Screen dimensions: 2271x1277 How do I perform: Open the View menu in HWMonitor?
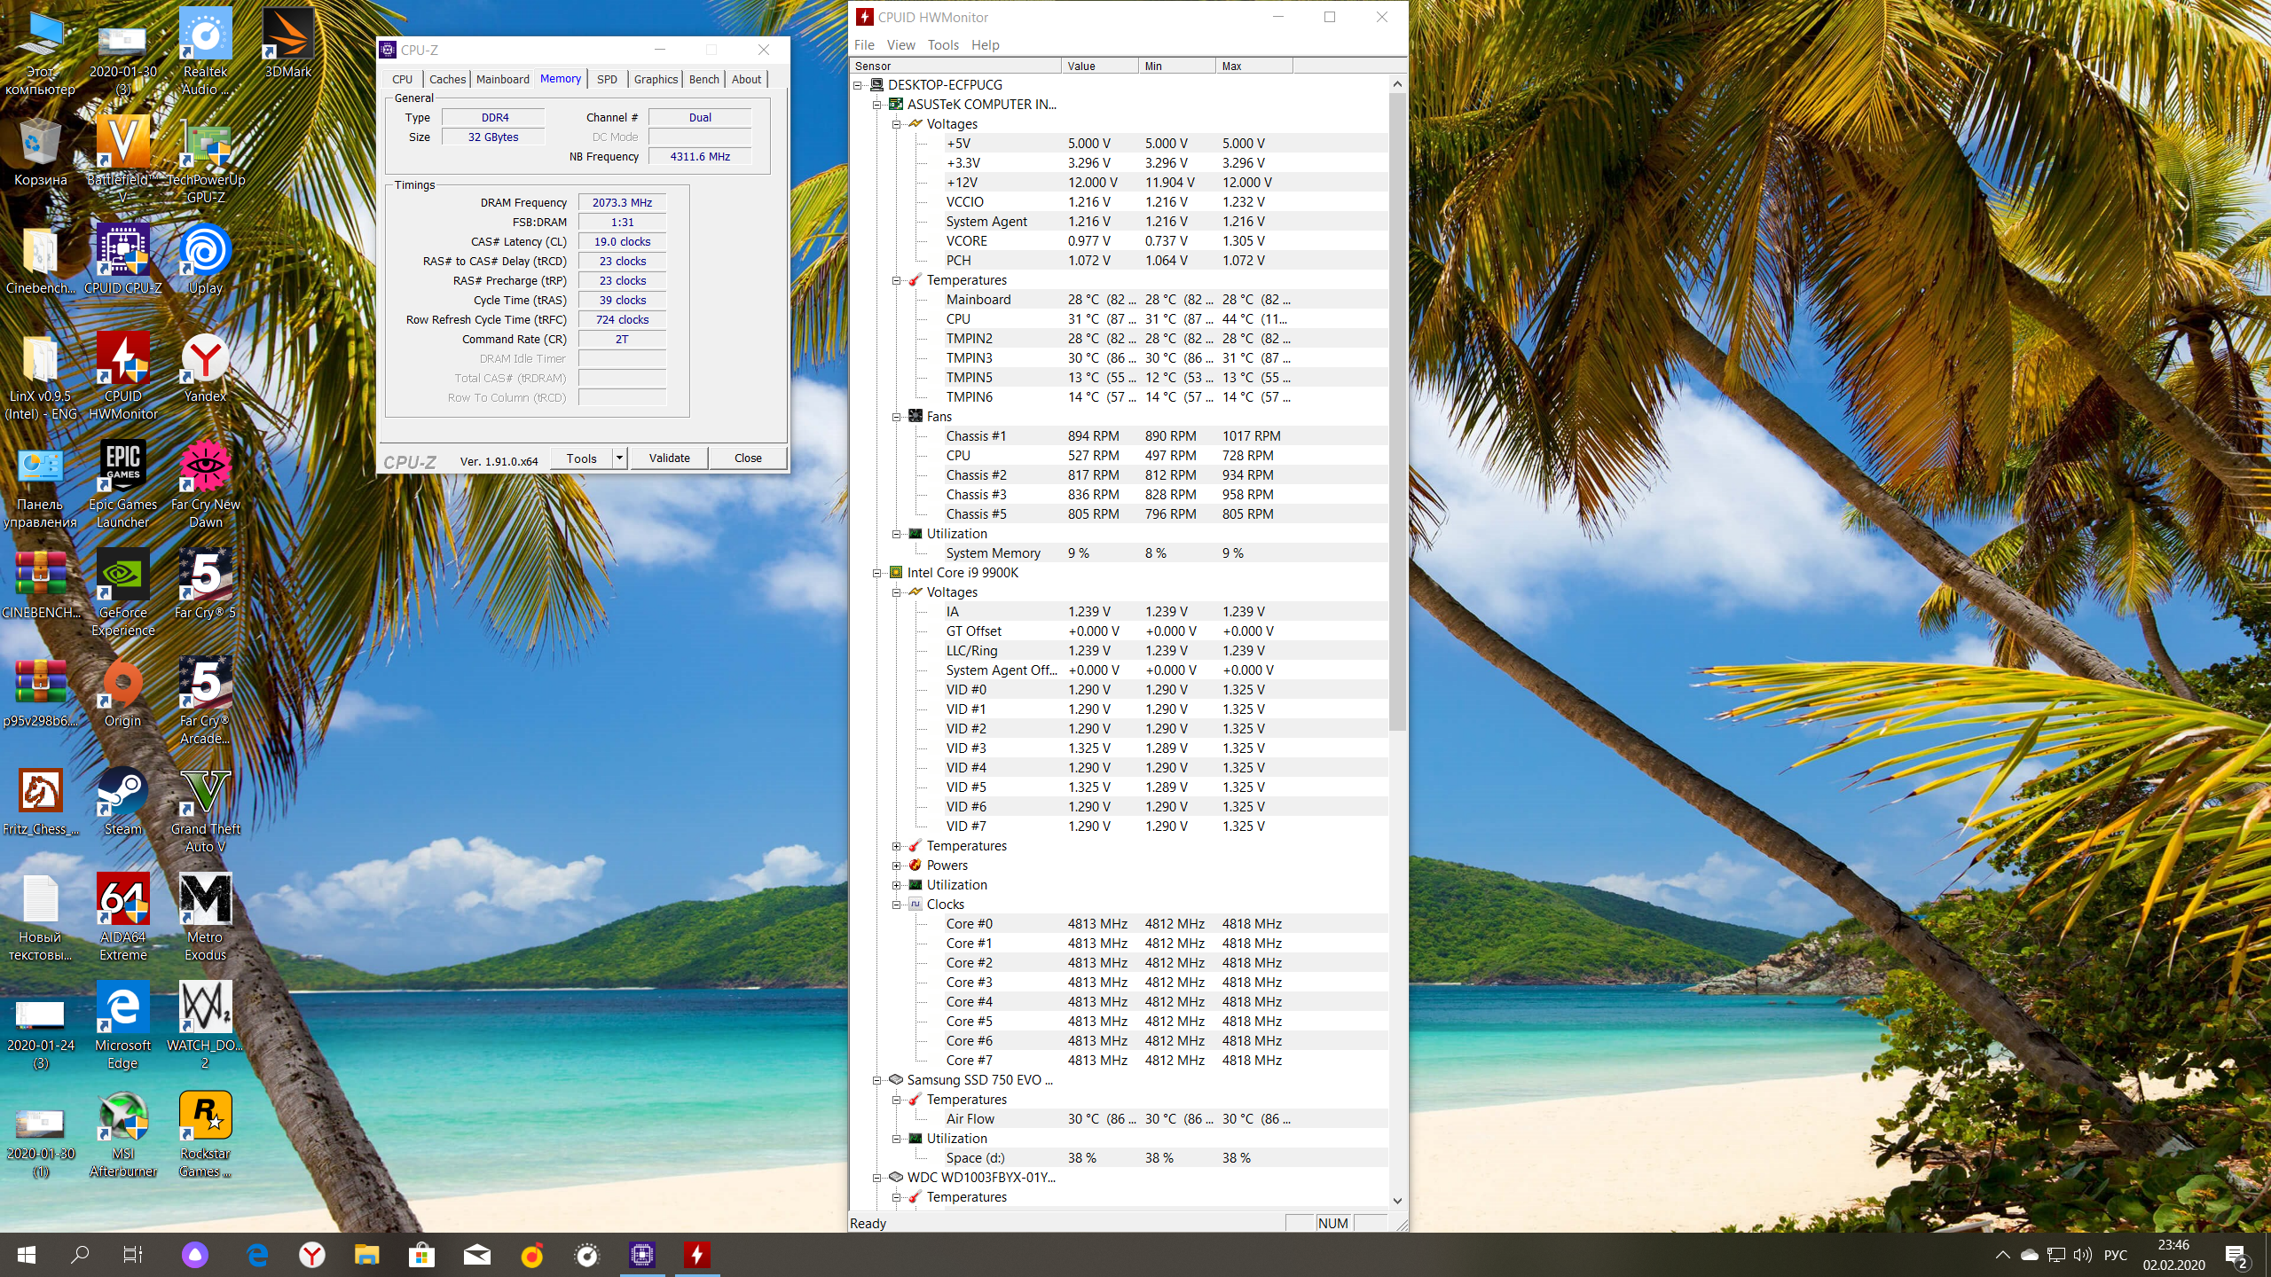point(900,45)
